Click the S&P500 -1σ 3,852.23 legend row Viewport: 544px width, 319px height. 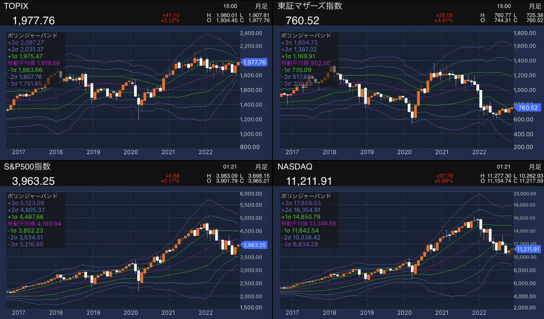[x=25, y=230]
